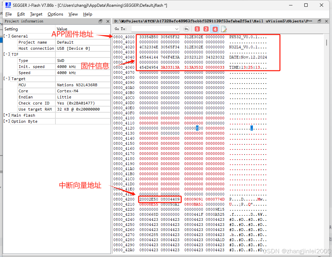Click the Cortex-M4 value
The height and width of the screenshot is (257, 332).
(x=68, y=91)
